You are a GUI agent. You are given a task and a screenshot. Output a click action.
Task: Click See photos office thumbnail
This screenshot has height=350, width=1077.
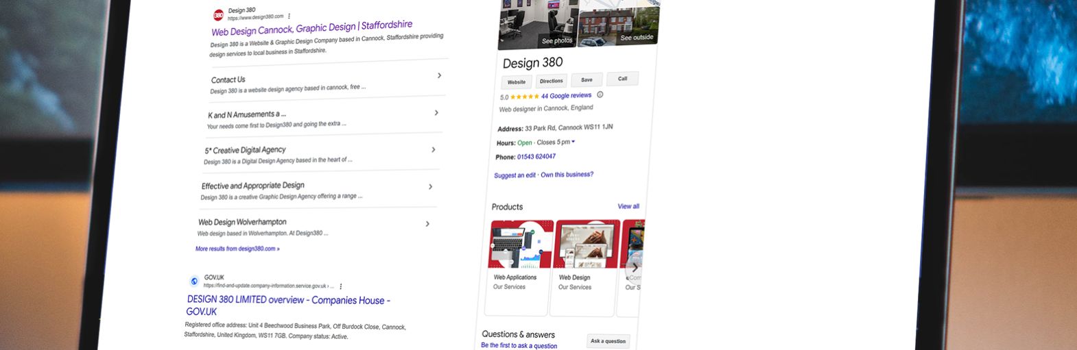pos(538,23)
